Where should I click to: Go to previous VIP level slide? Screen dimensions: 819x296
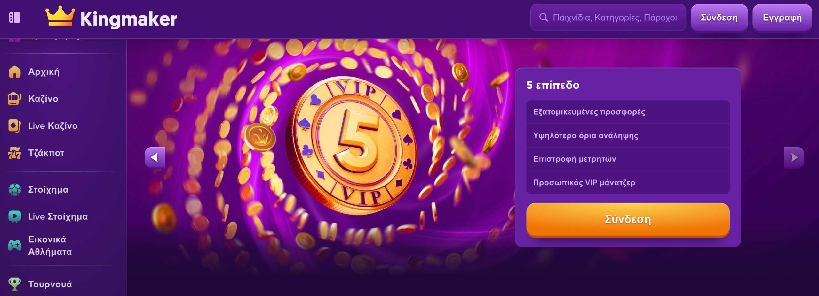coord(155,157)
